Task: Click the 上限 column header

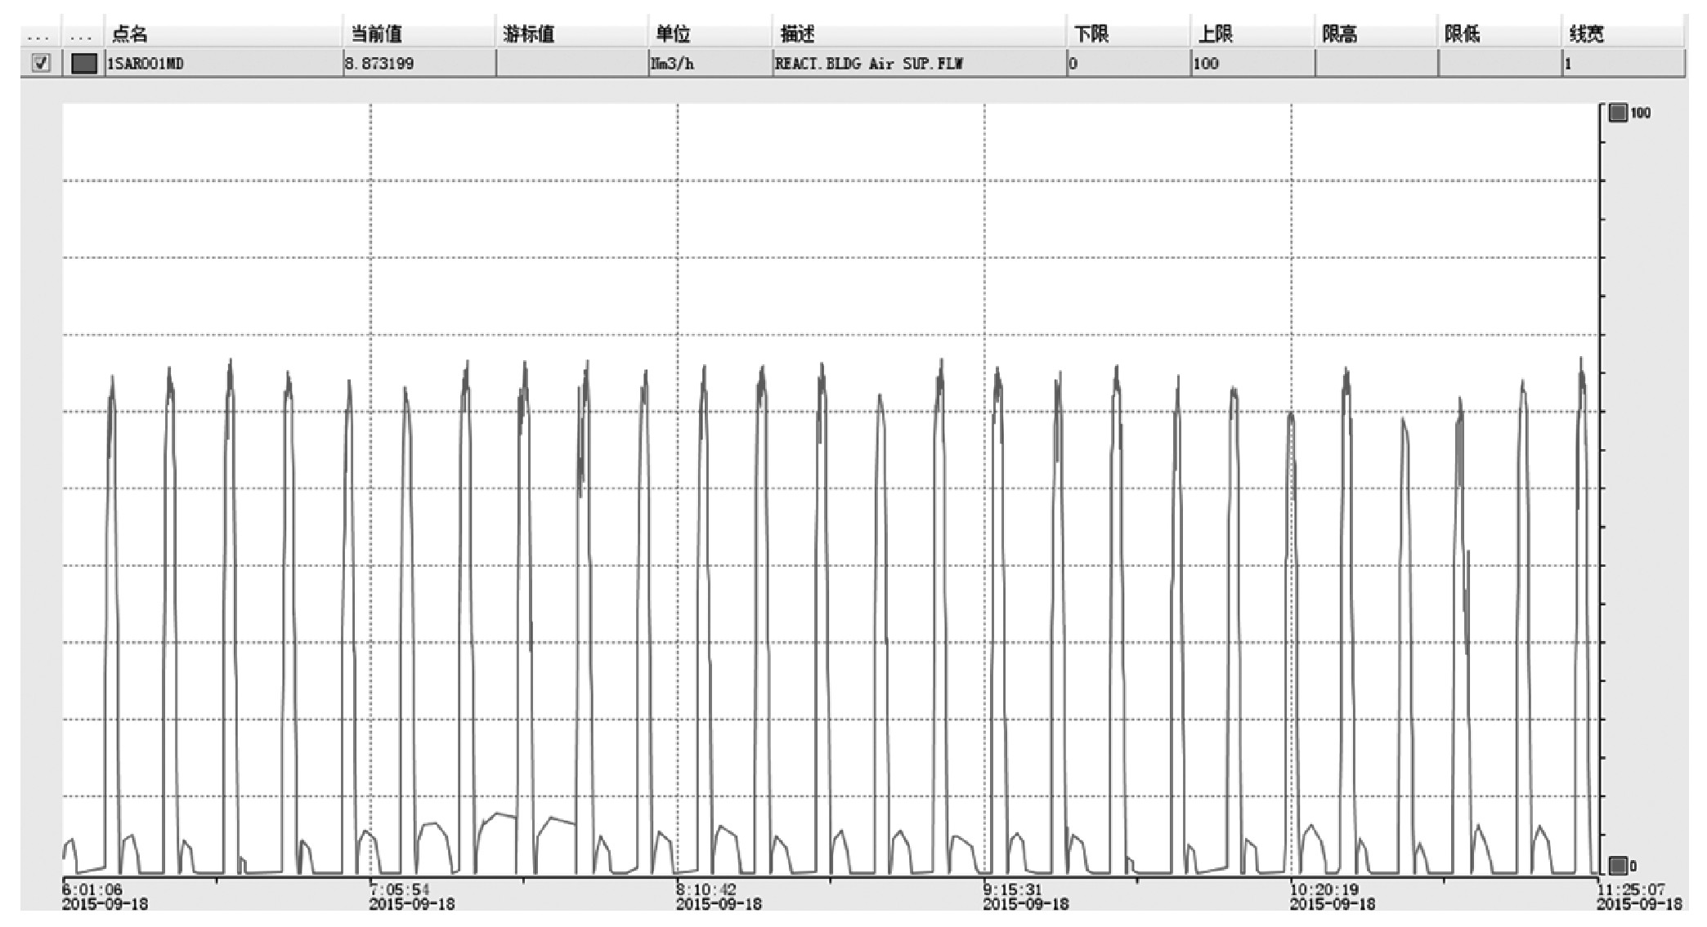Action: (1216, 34)
